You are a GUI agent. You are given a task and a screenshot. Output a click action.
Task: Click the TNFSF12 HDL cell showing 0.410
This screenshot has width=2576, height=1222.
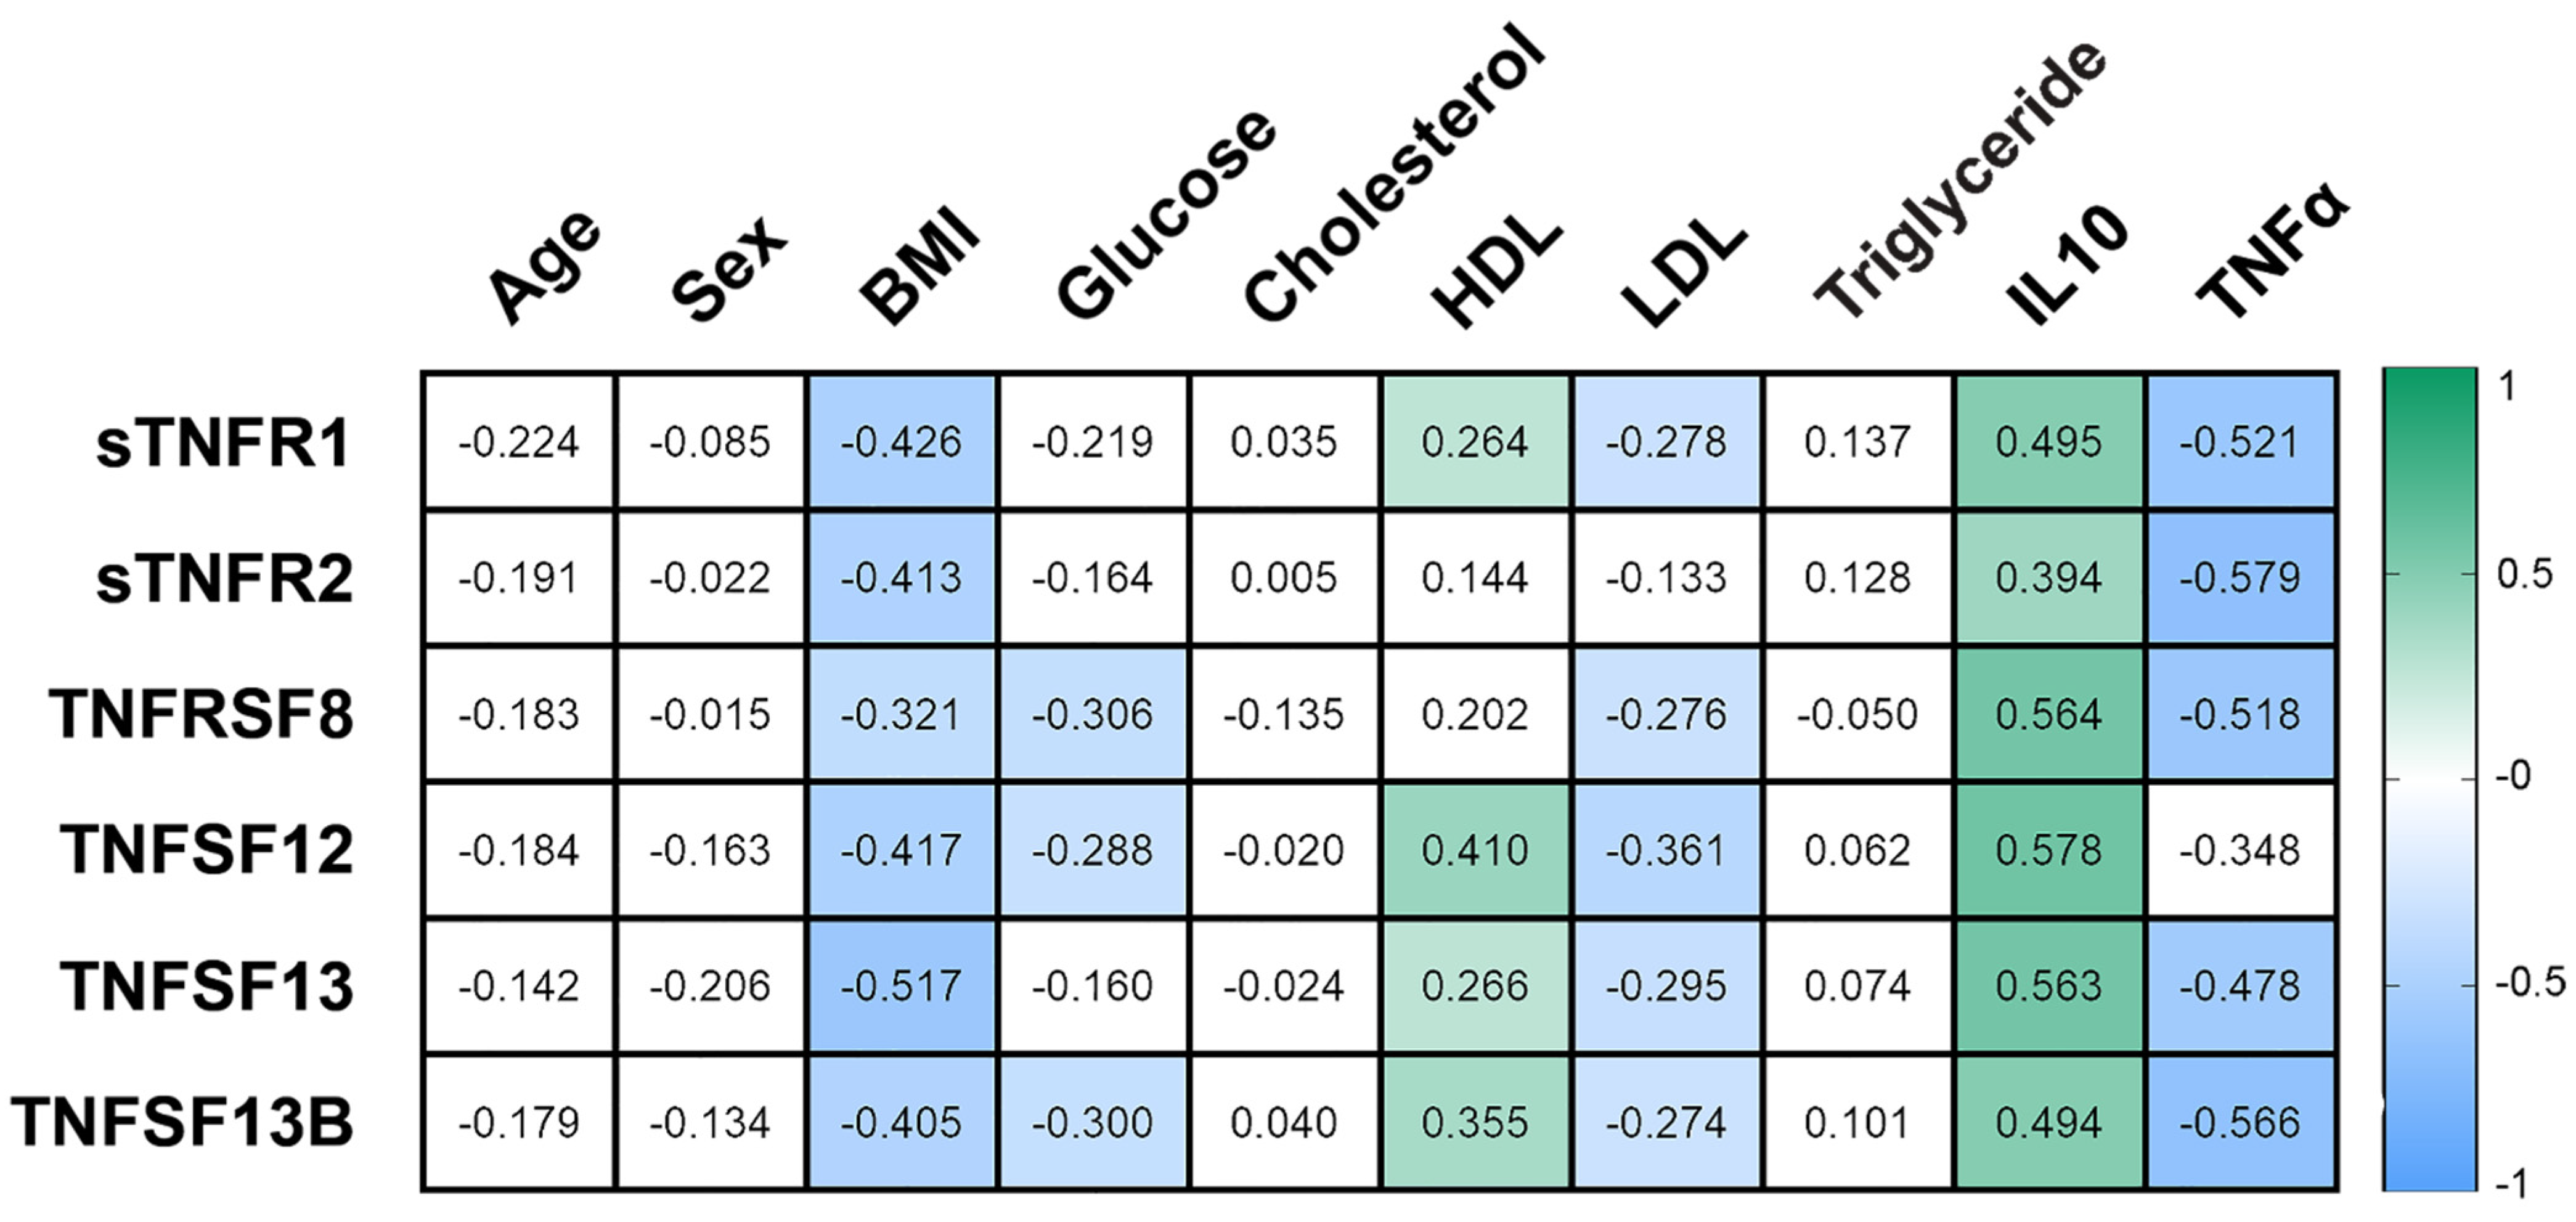point(1475,850)
